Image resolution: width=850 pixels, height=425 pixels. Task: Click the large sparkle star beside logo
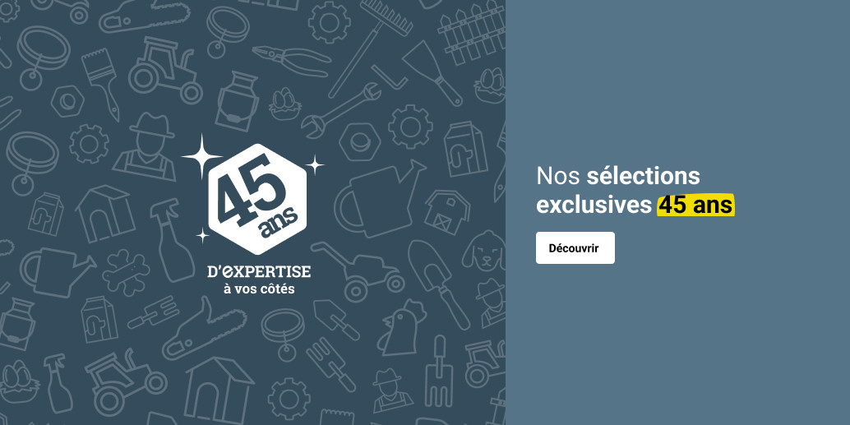coord(201,156)
